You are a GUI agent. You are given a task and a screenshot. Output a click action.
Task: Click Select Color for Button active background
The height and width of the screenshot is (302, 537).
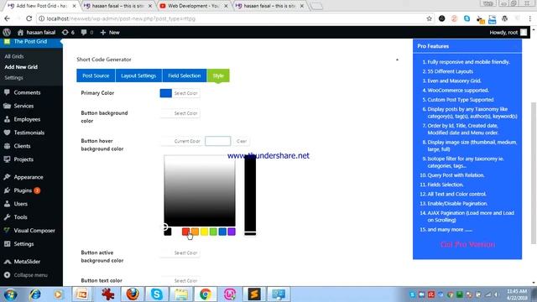coord(185,253)
